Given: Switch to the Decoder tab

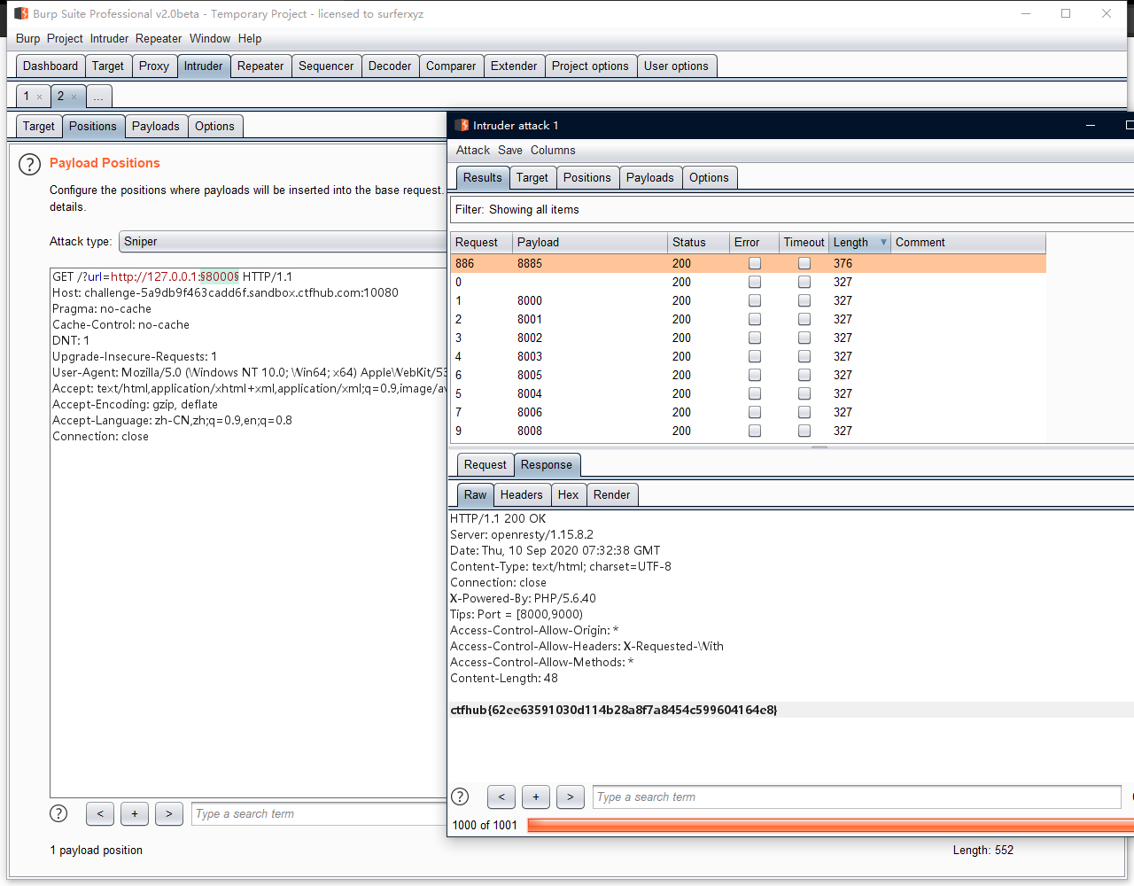Looking at the screenshot, I should click(x=390, y=66).
